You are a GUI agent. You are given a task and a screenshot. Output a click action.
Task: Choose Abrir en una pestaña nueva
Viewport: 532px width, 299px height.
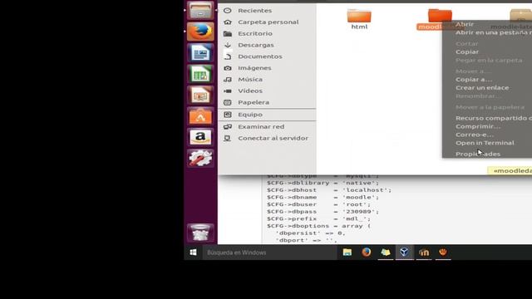(x=494, y=32)
